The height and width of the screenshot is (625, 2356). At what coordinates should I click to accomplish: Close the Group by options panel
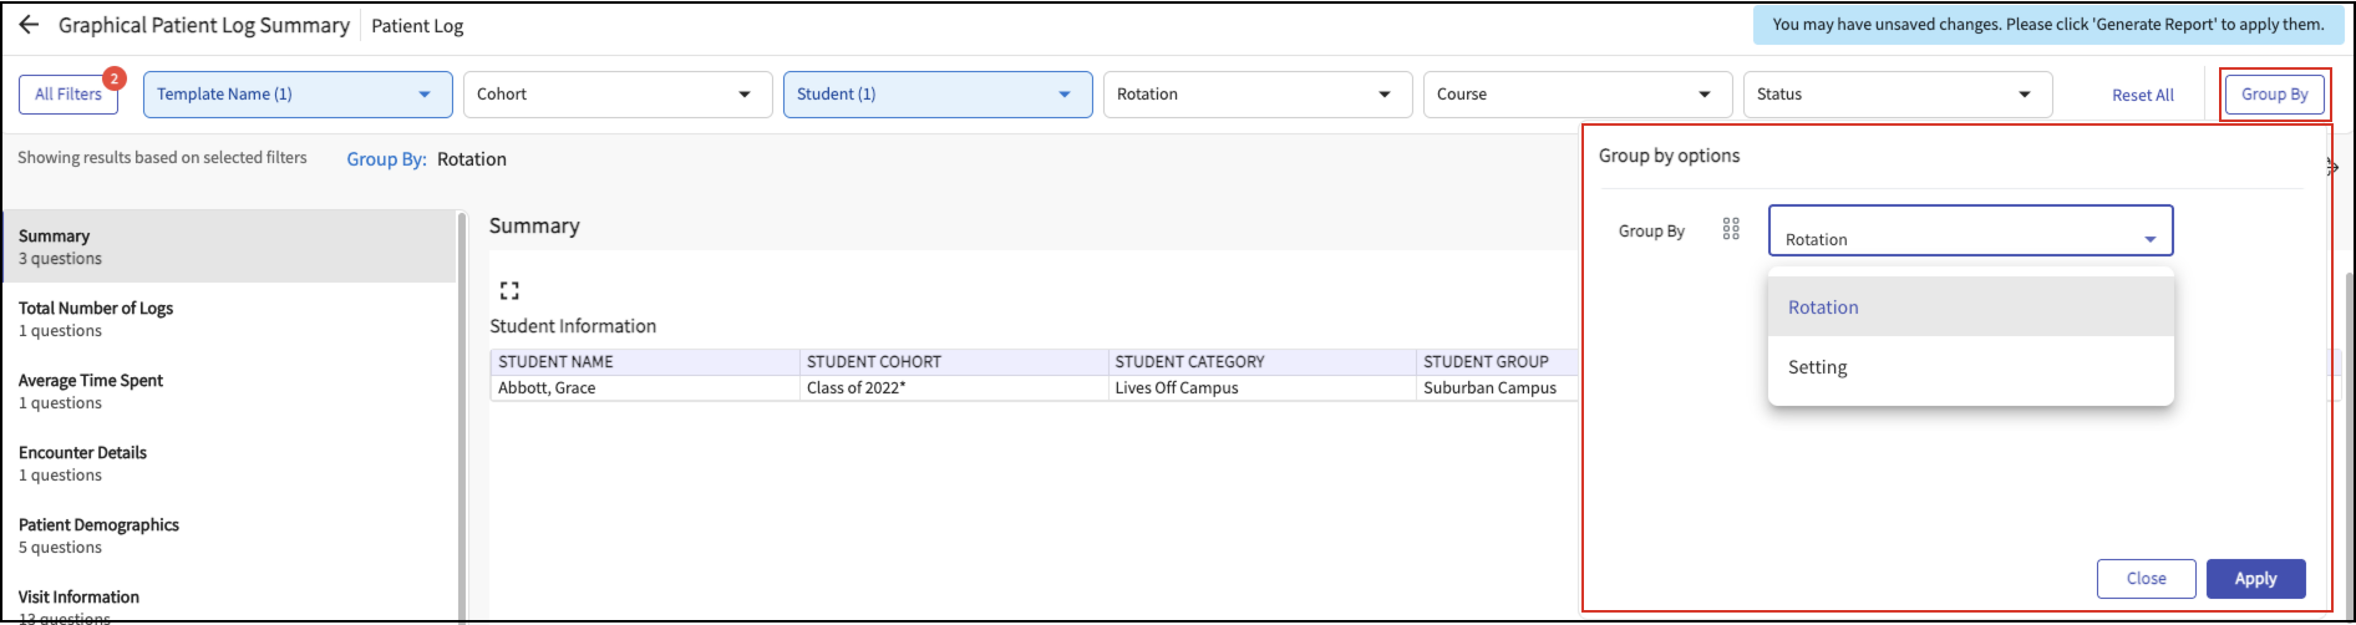coord(2145,578)
